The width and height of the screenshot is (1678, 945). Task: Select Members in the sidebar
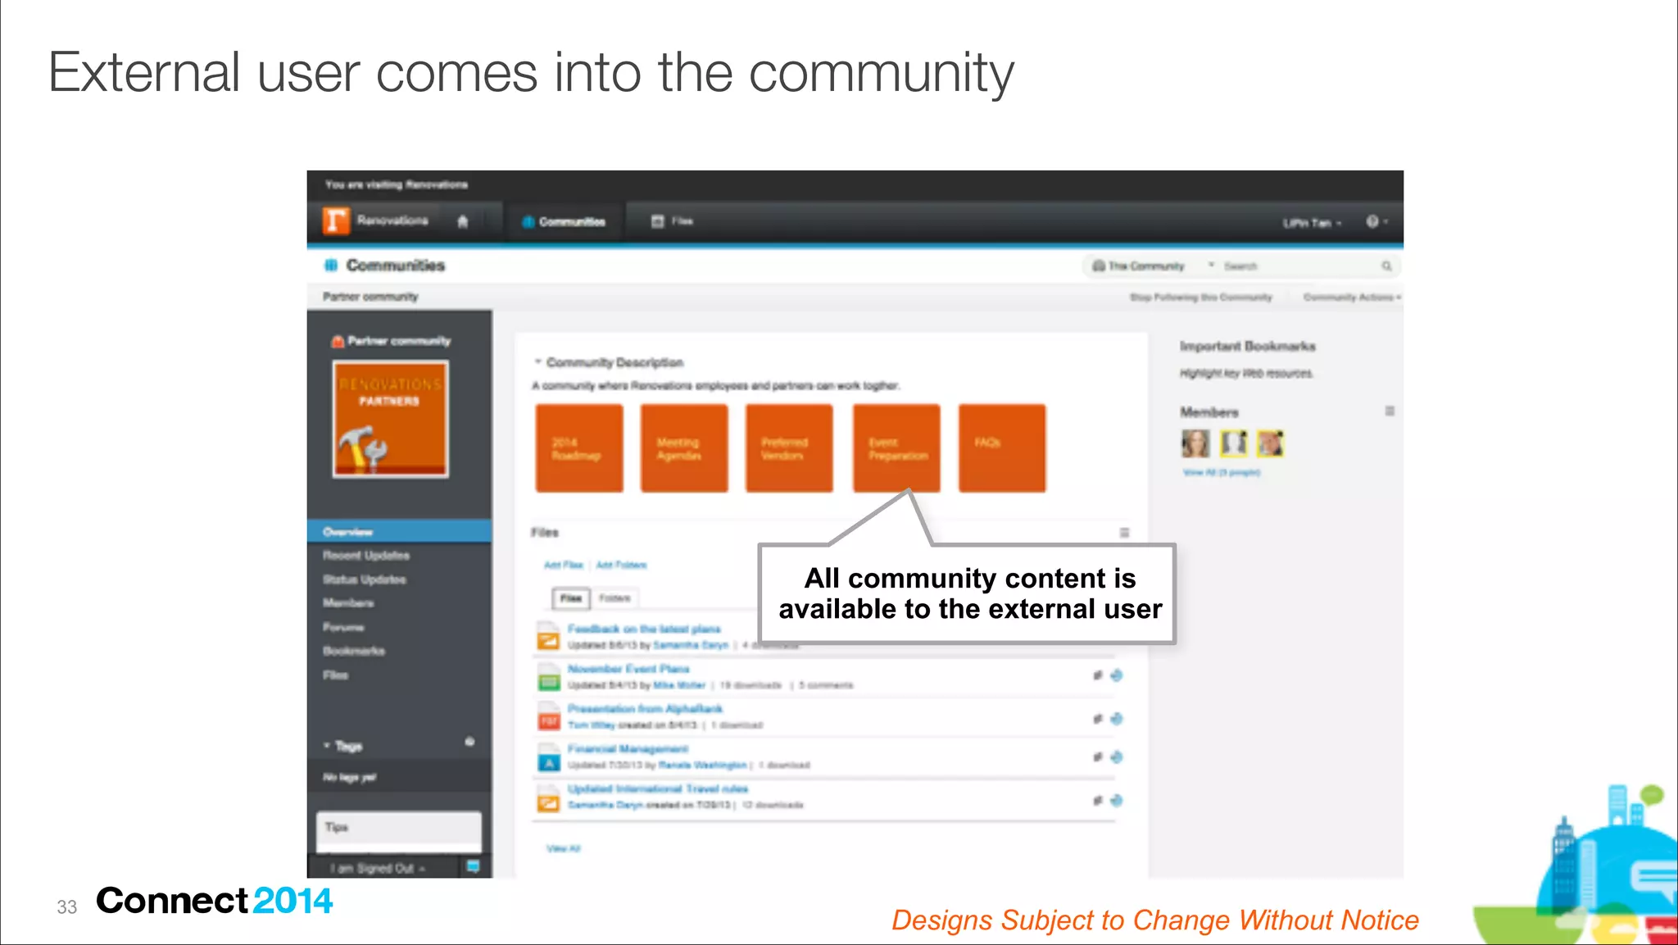(348, 603)
